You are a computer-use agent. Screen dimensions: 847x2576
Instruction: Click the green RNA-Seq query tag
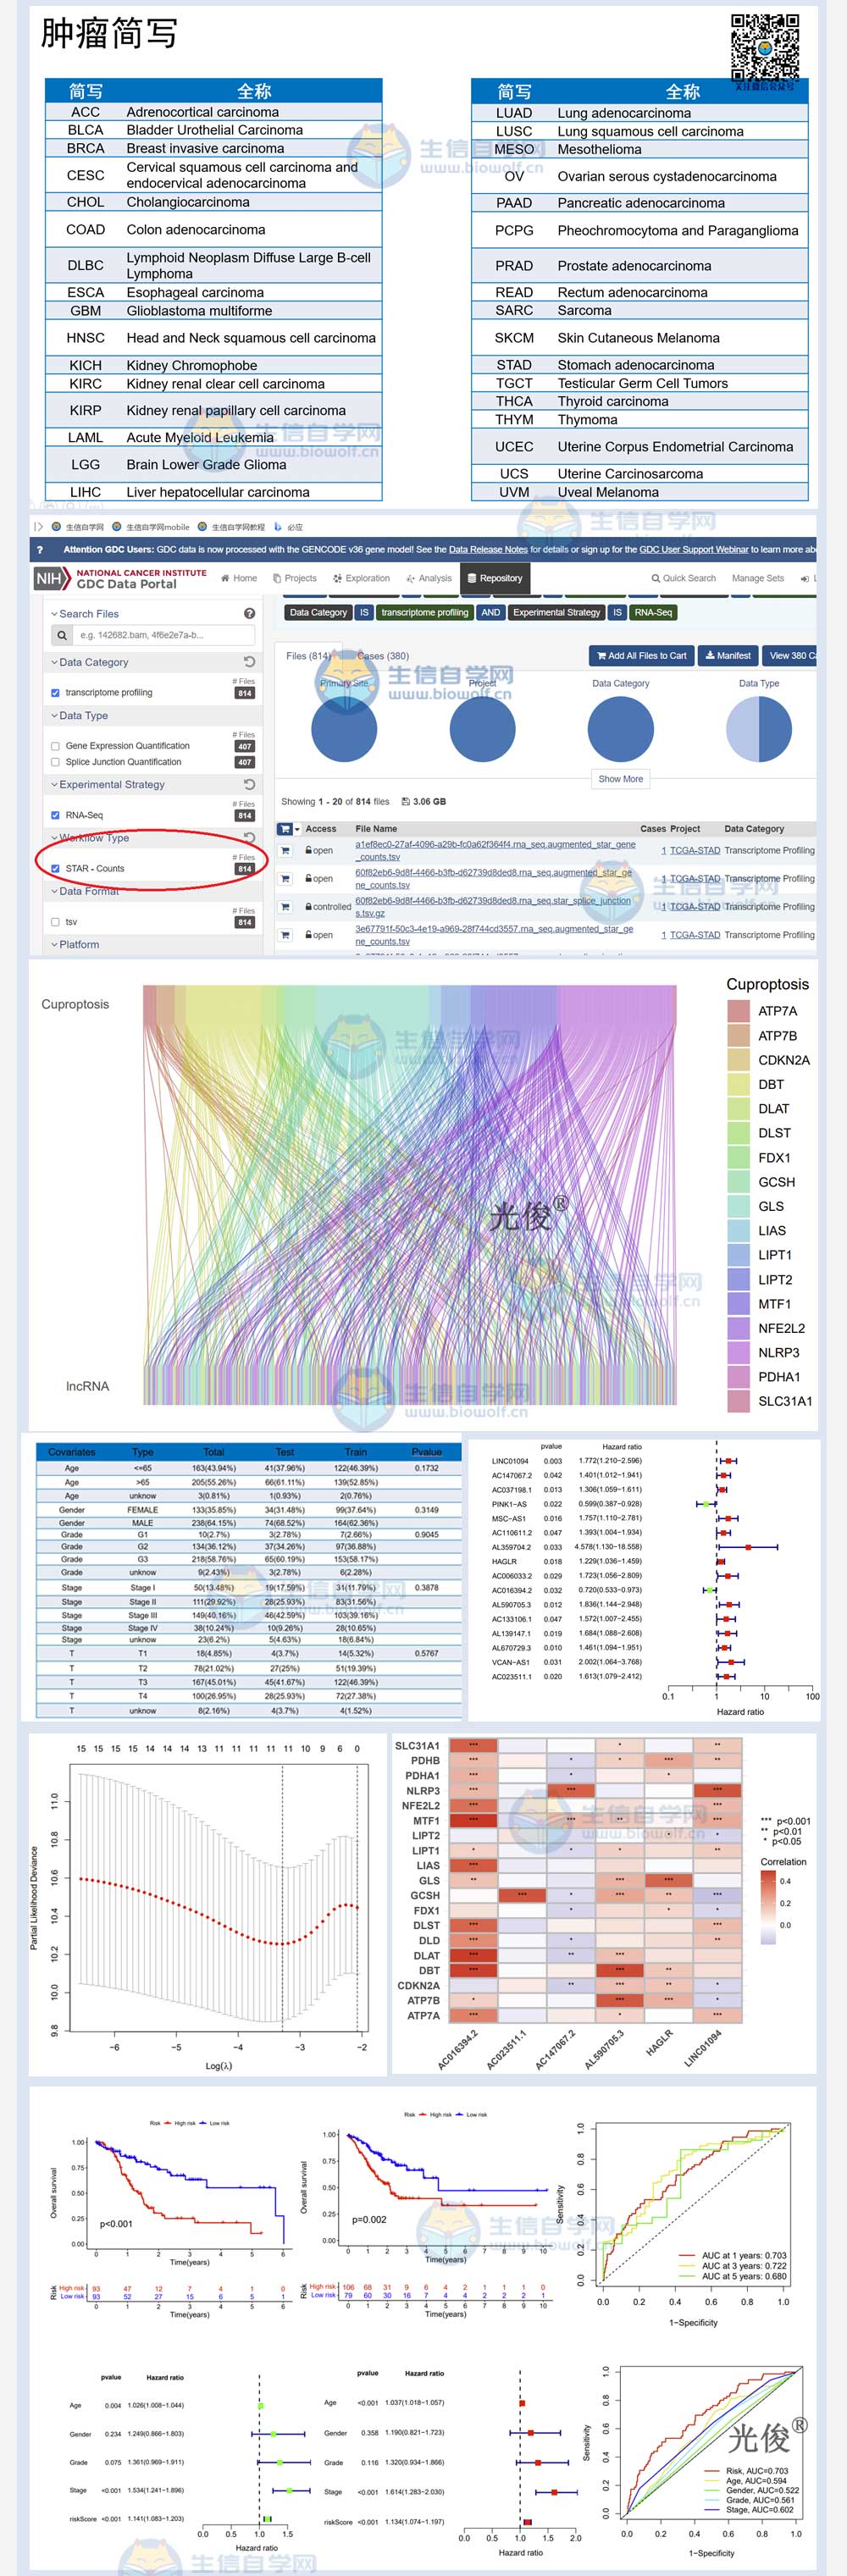(653, 612)
